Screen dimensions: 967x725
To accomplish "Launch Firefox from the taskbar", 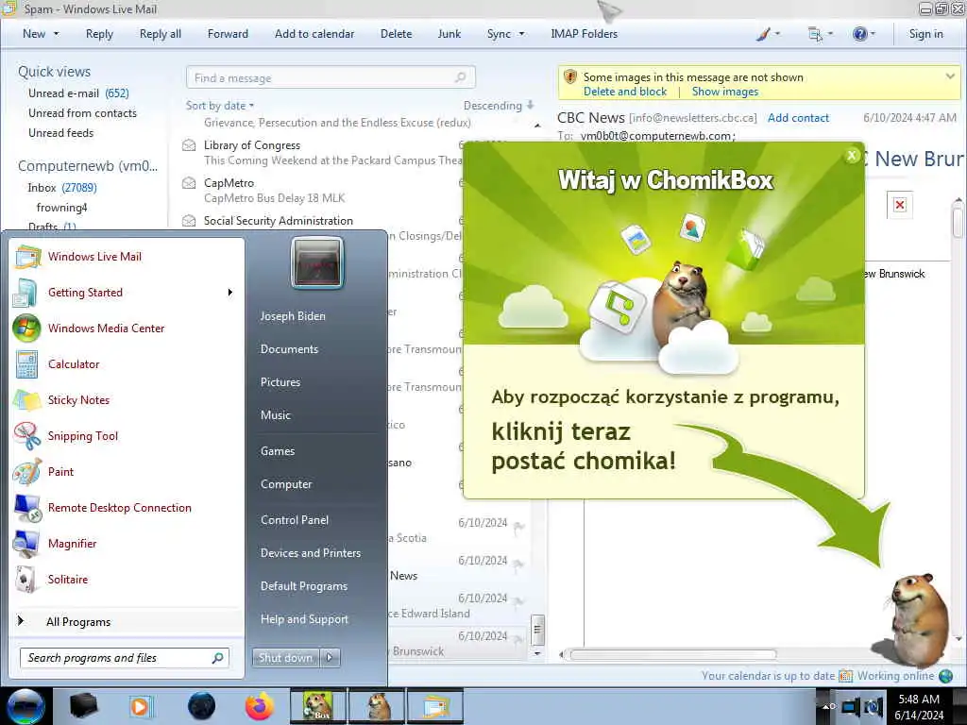I will coord(260,706).
